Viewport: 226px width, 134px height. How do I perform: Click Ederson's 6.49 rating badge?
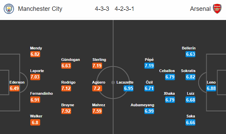pos(14,88)
